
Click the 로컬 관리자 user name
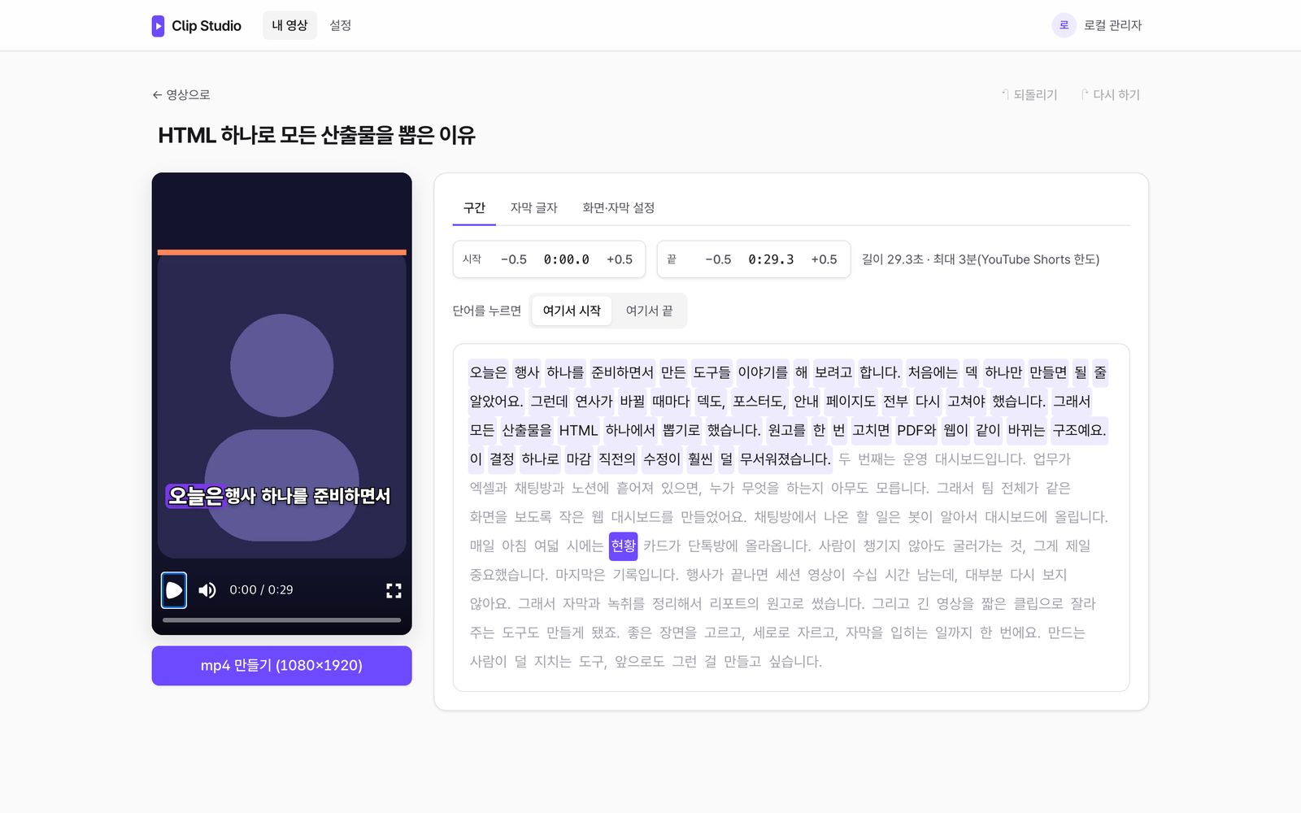click(x=1113, y=25)
